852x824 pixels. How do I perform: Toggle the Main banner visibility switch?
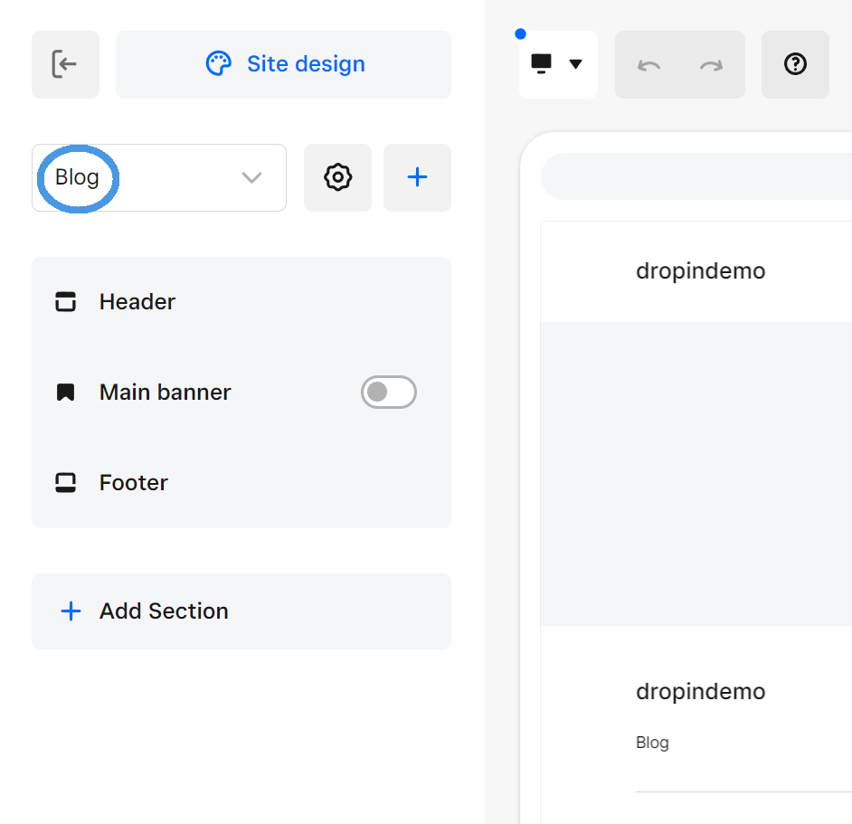(x=389, y=392)
